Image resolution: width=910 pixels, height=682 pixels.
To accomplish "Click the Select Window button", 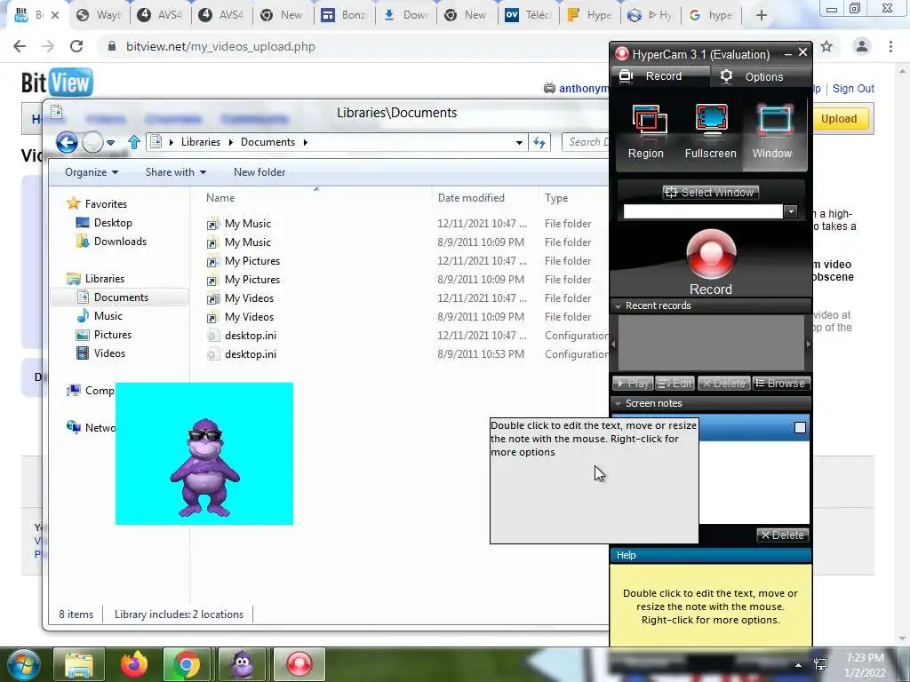I will point(711,192).
